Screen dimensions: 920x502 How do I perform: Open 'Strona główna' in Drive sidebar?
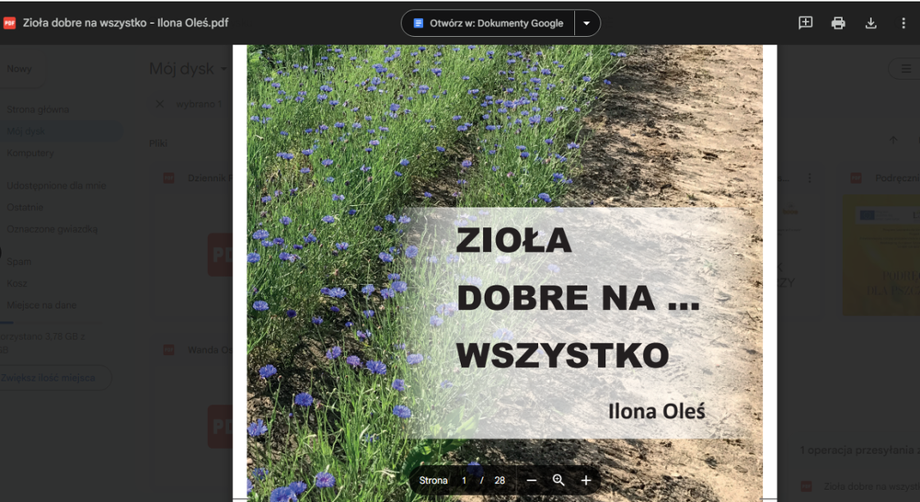[x=38, y=109]
